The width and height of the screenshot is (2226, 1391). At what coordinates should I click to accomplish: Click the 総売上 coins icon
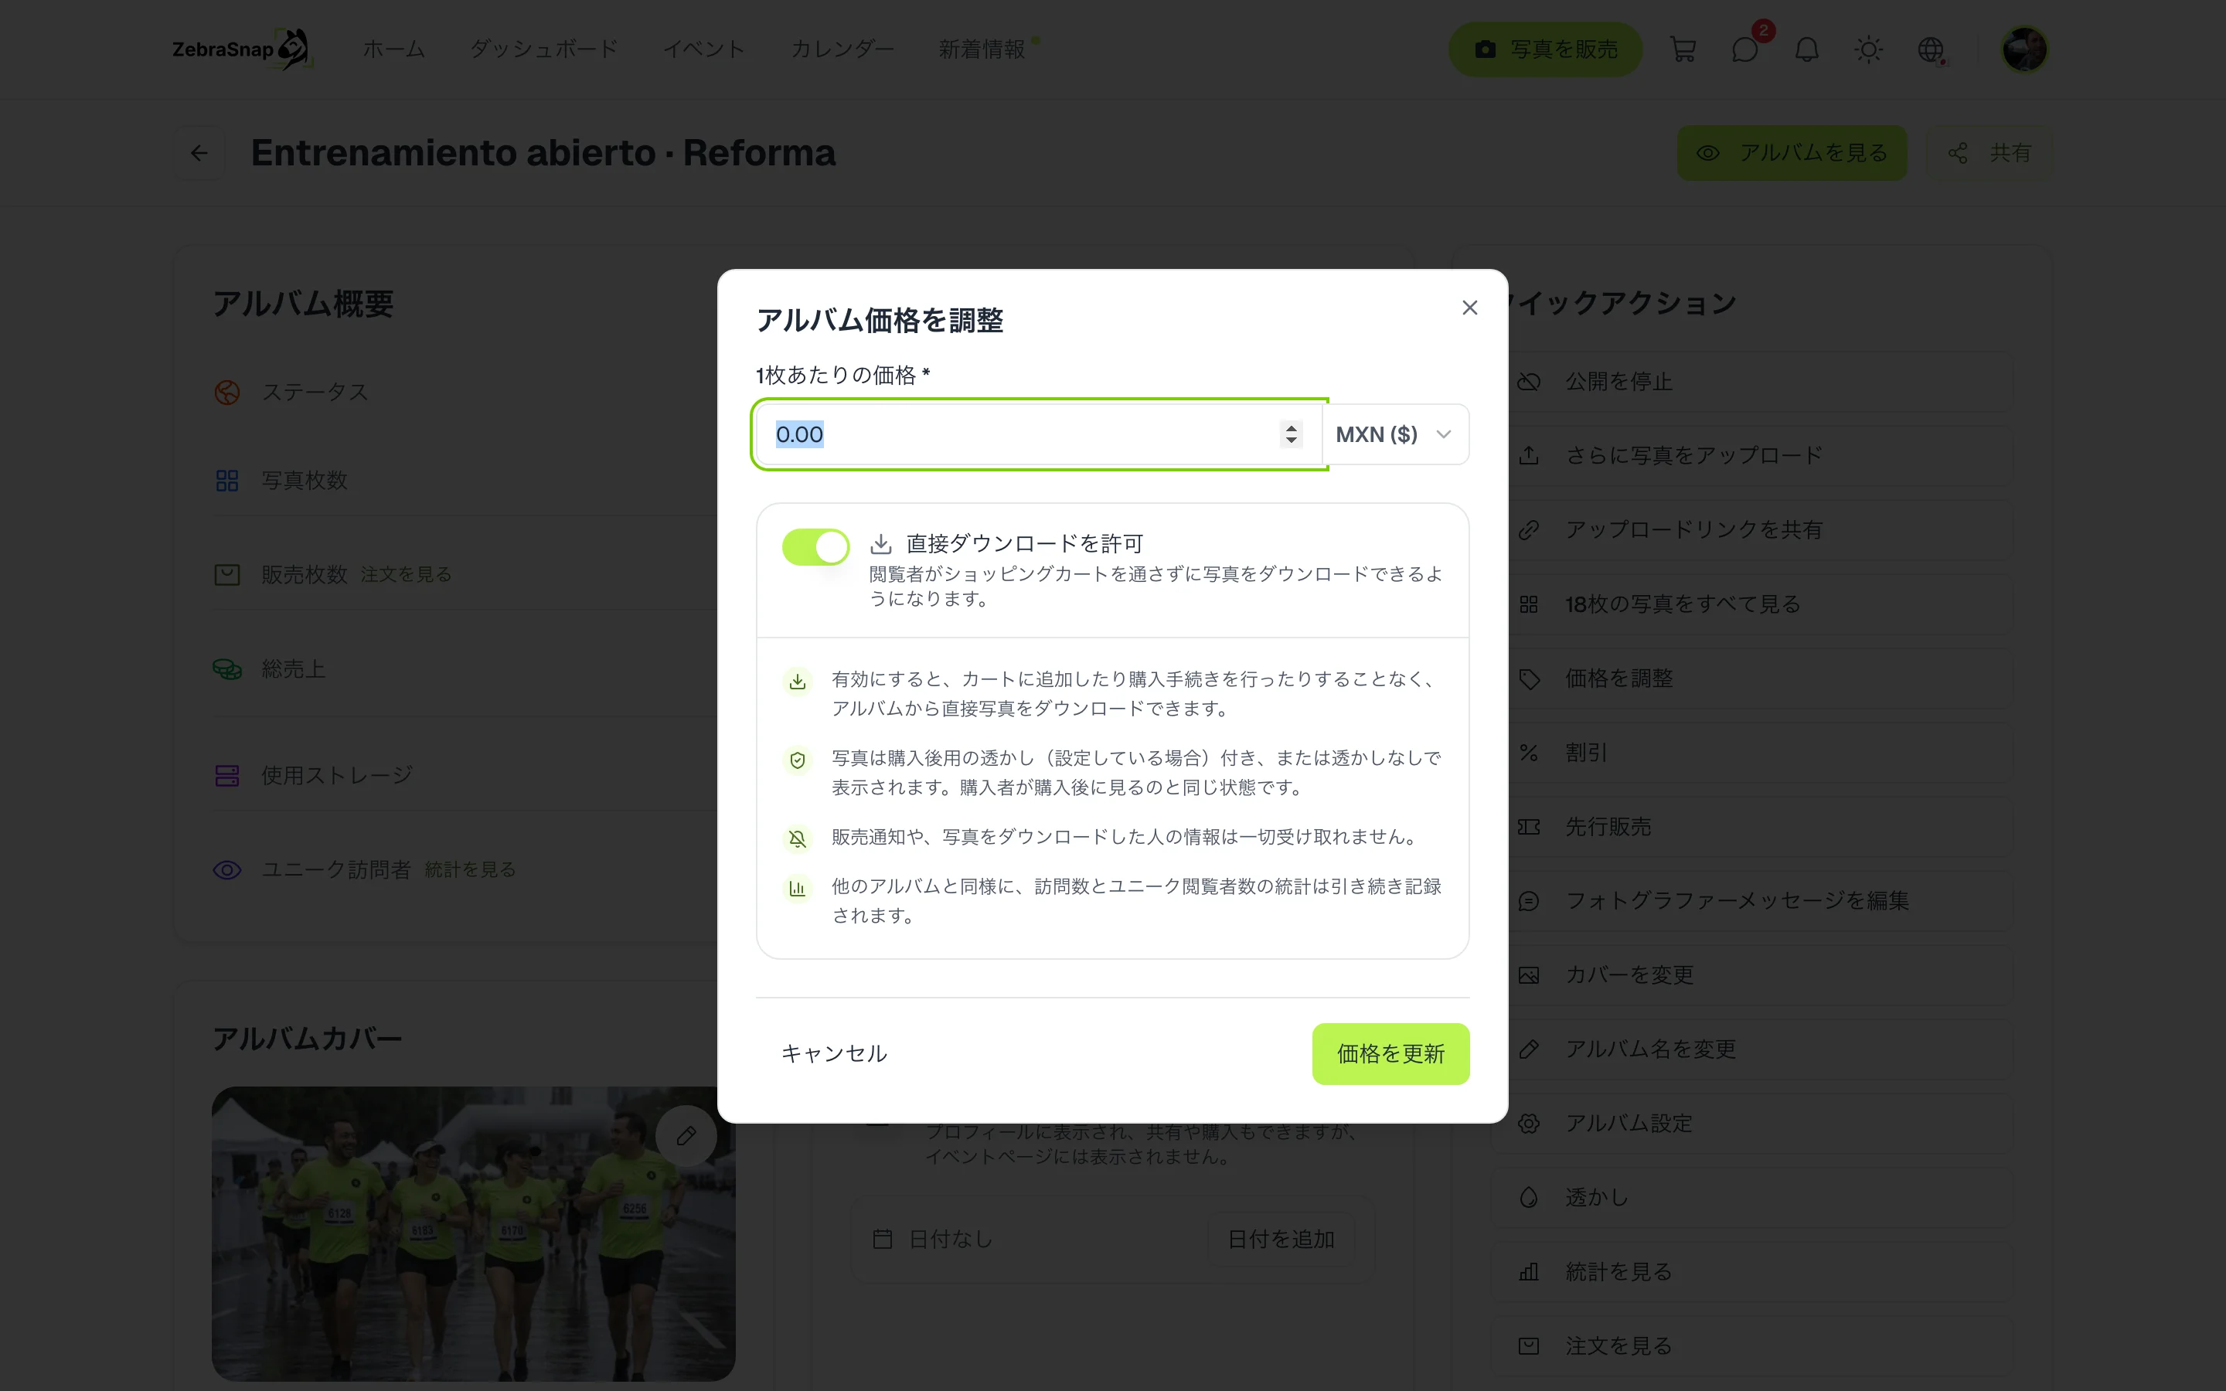click(x=227, y=668)
